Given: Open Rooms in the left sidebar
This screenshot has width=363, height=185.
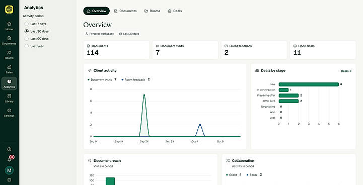Looking at the screenshot, I should (x=9, y=55).
